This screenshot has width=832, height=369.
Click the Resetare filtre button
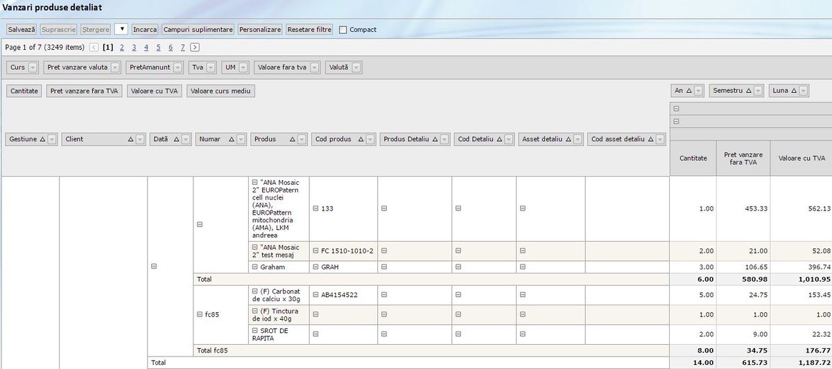(x=309, y=30)
